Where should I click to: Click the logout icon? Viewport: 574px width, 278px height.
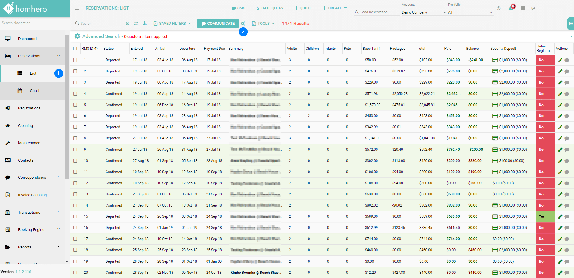click(534, 8)
